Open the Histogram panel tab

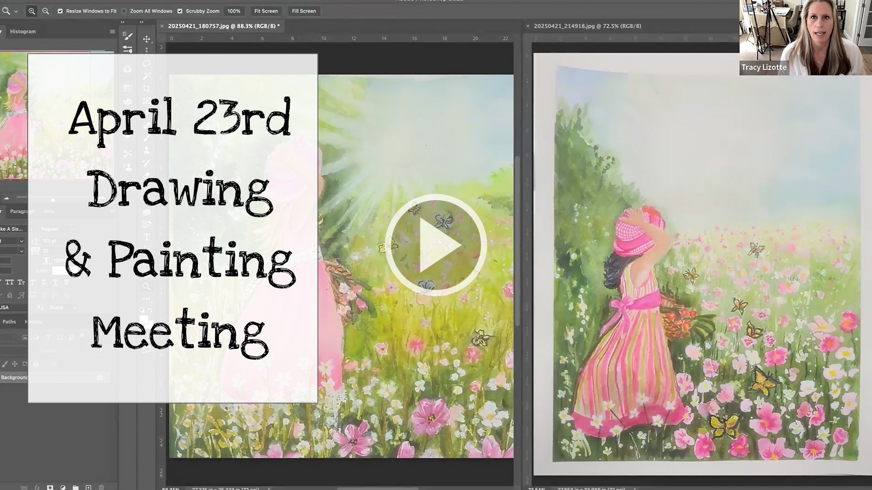pyautogui.click(x=23, y=31)
